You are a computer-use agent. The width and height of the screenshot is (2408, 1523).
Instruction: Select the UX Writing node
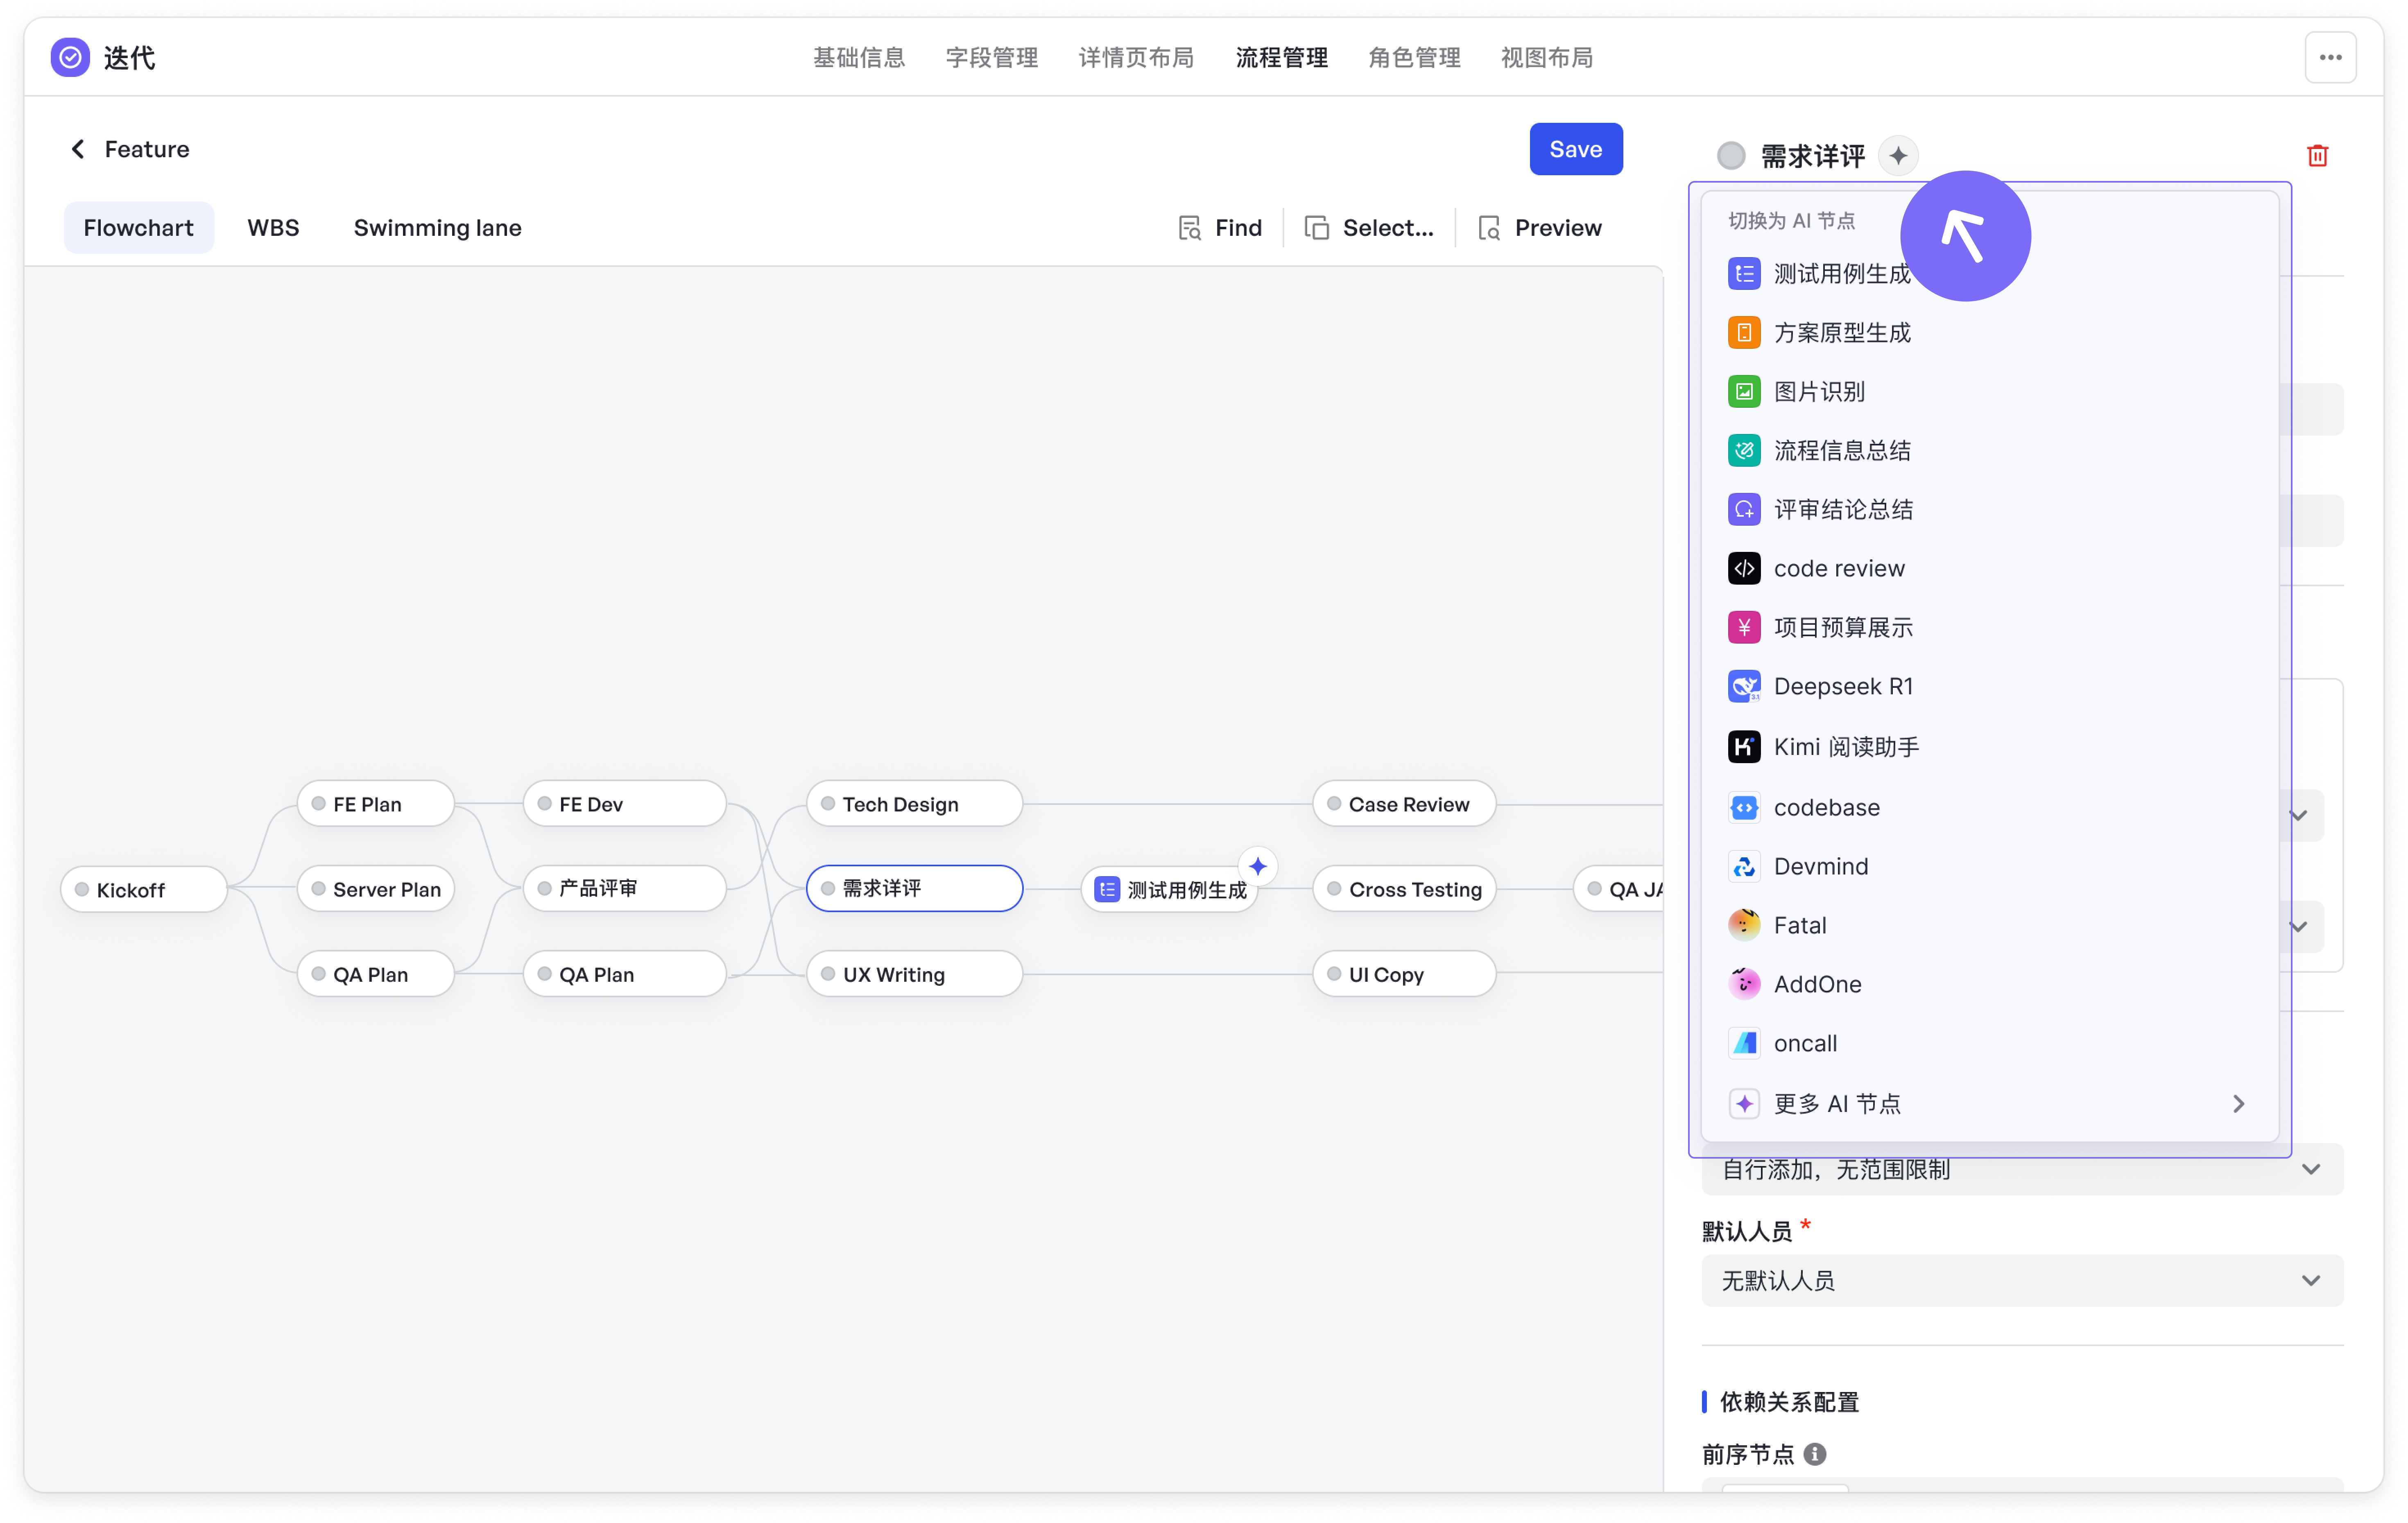coord(914,974)
